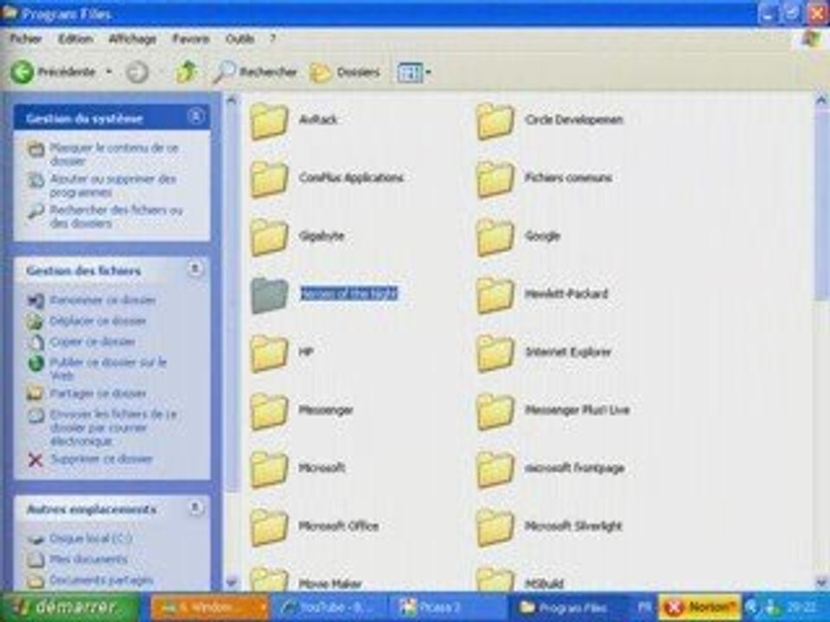Click the file list scroll down arrow
Viewport: 830px width, 622px height.
point(821,581)
